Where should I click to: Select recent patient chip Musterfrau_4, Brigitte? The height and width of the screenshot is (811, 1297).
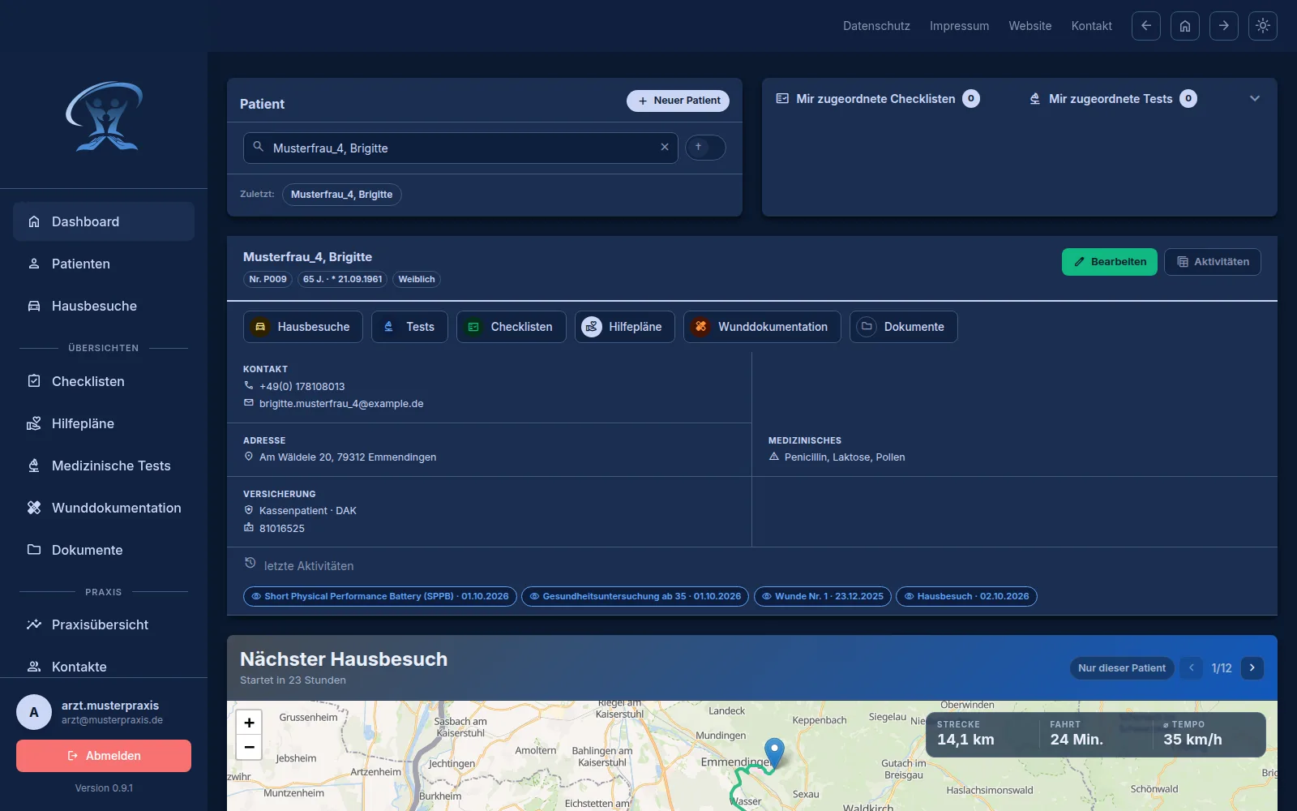tap(342, 195)
